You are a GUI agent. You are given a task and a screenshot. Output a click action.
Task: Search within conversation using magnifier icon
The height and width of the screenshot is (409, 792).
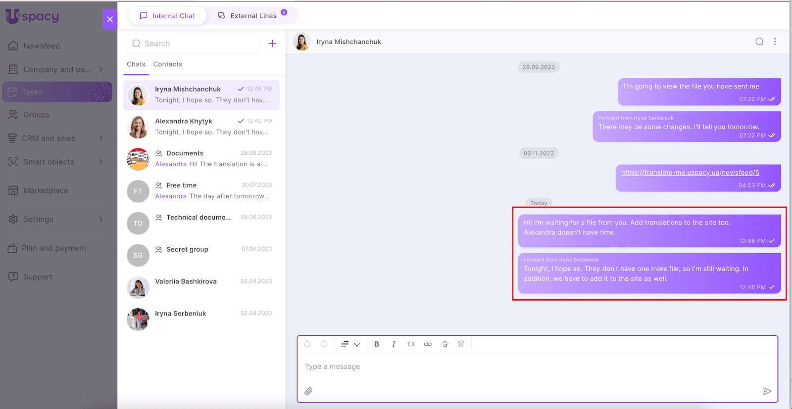759,42
